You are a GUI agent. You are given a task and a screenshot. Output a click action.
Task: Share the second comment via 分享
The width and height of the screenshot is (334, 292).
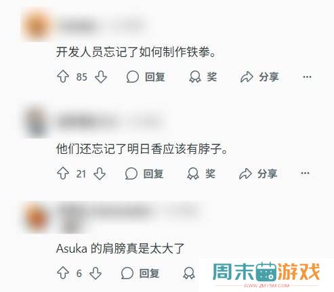[258, 173]
